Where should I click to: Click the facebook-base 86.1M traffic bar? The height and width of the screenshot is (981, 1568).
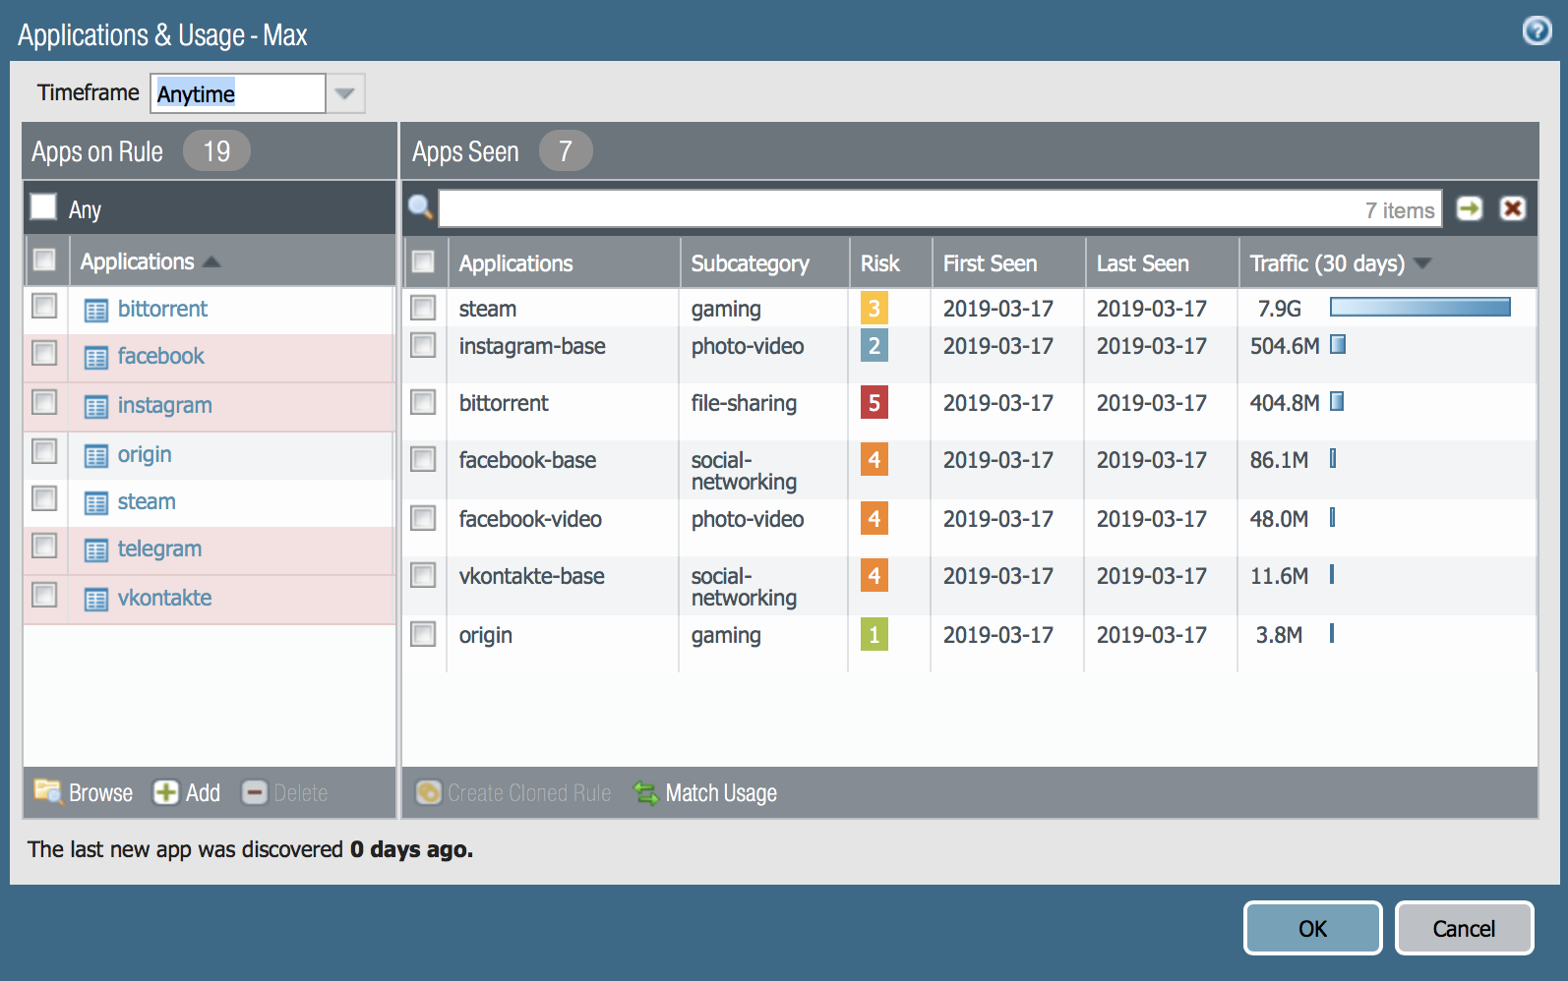[1333, 458]
